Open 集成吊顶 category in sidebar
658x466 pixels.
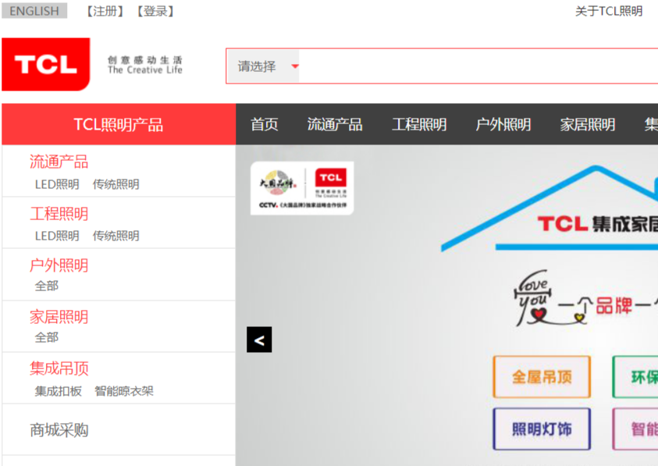[59, 368]
